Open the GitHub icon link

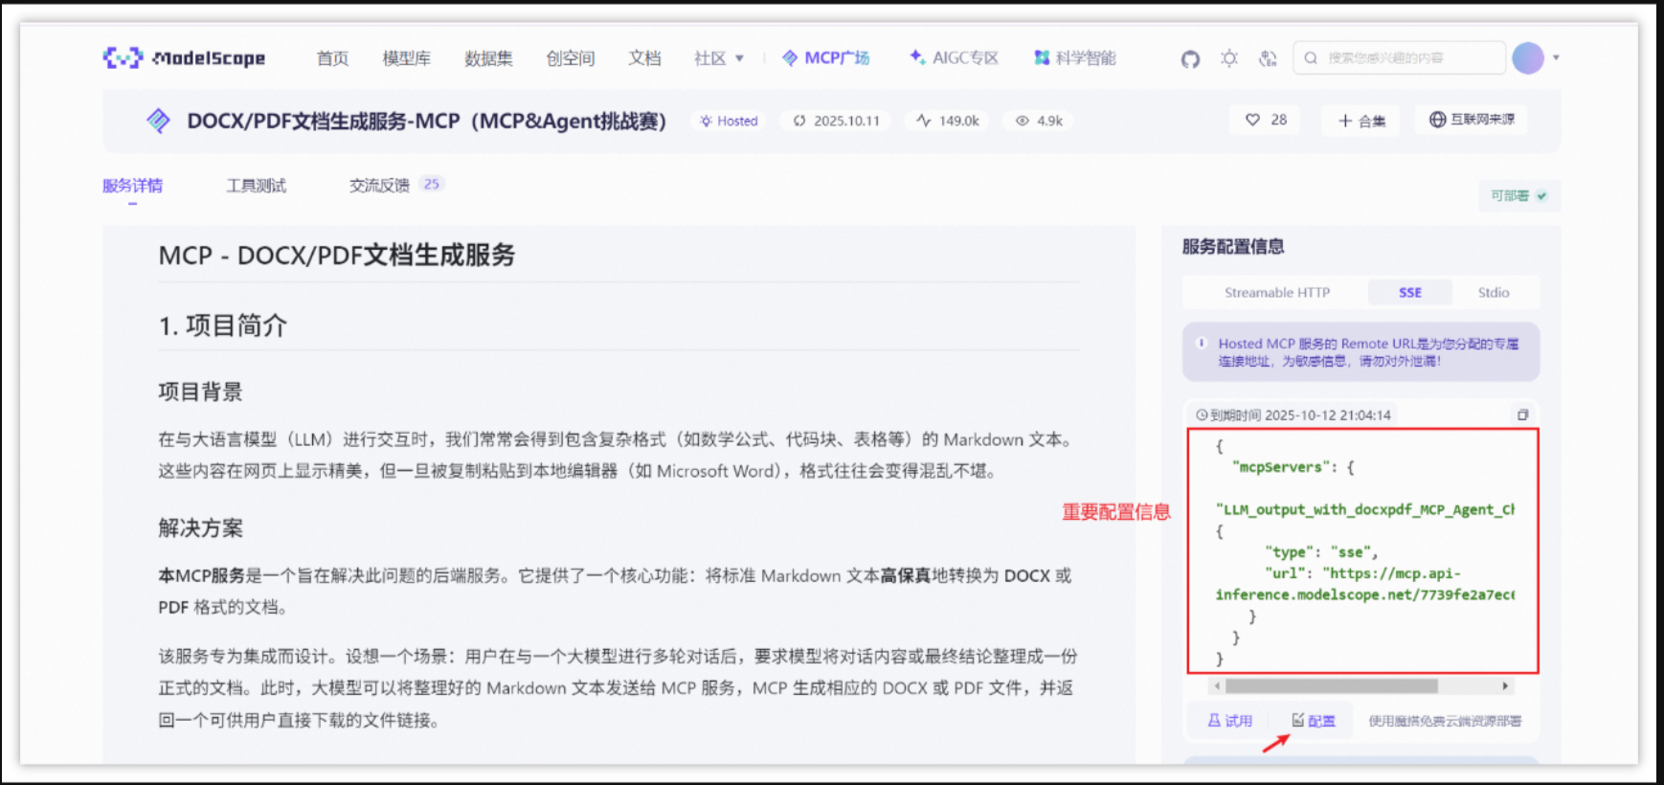point(1190,58)
